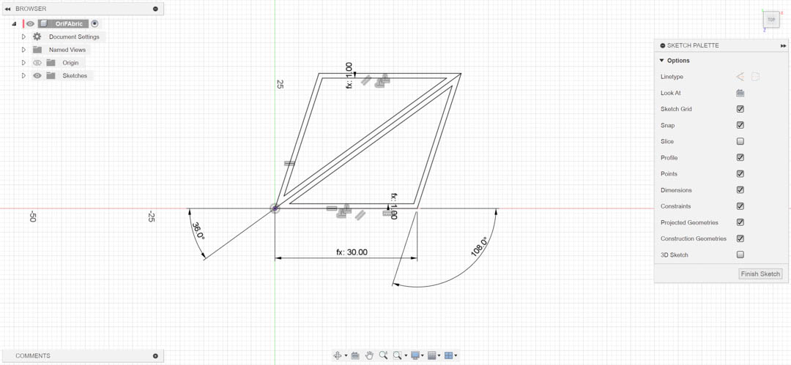Disable the Sketch Grid checkbox
The image size is (791, 365).
[x=740, y=109]
